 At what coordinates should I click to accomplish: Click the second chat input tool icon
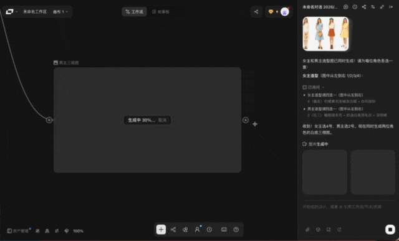[x=318, y=230]
